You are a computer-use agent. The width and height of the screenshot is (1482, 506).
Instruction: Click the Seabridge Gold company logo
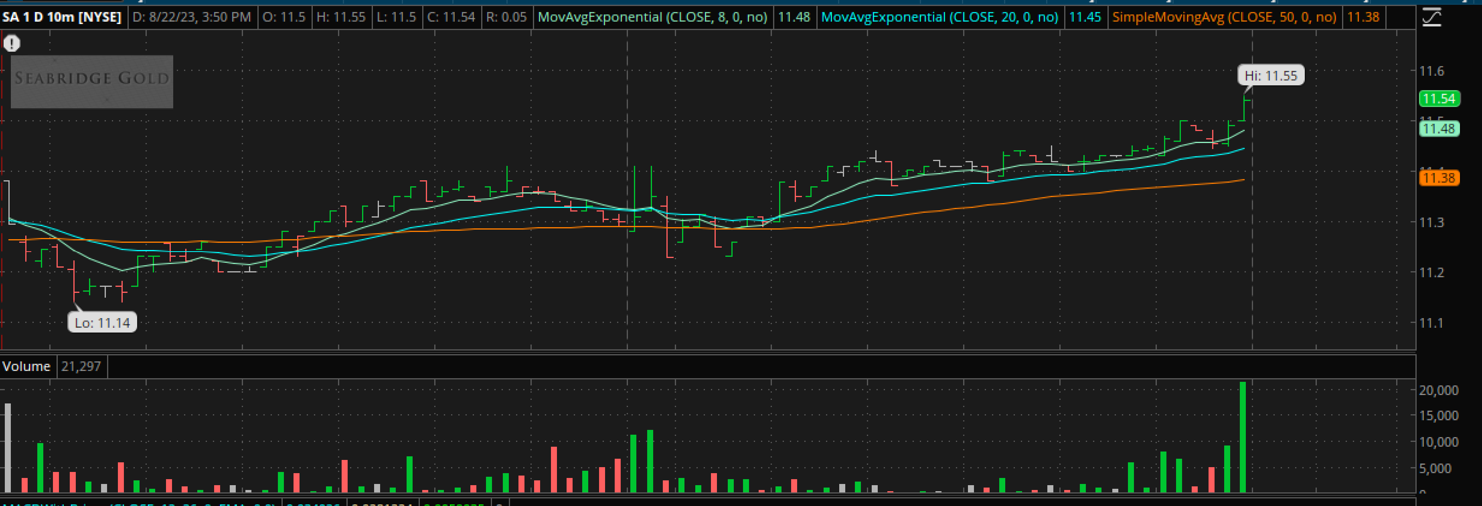coord(92,81)
